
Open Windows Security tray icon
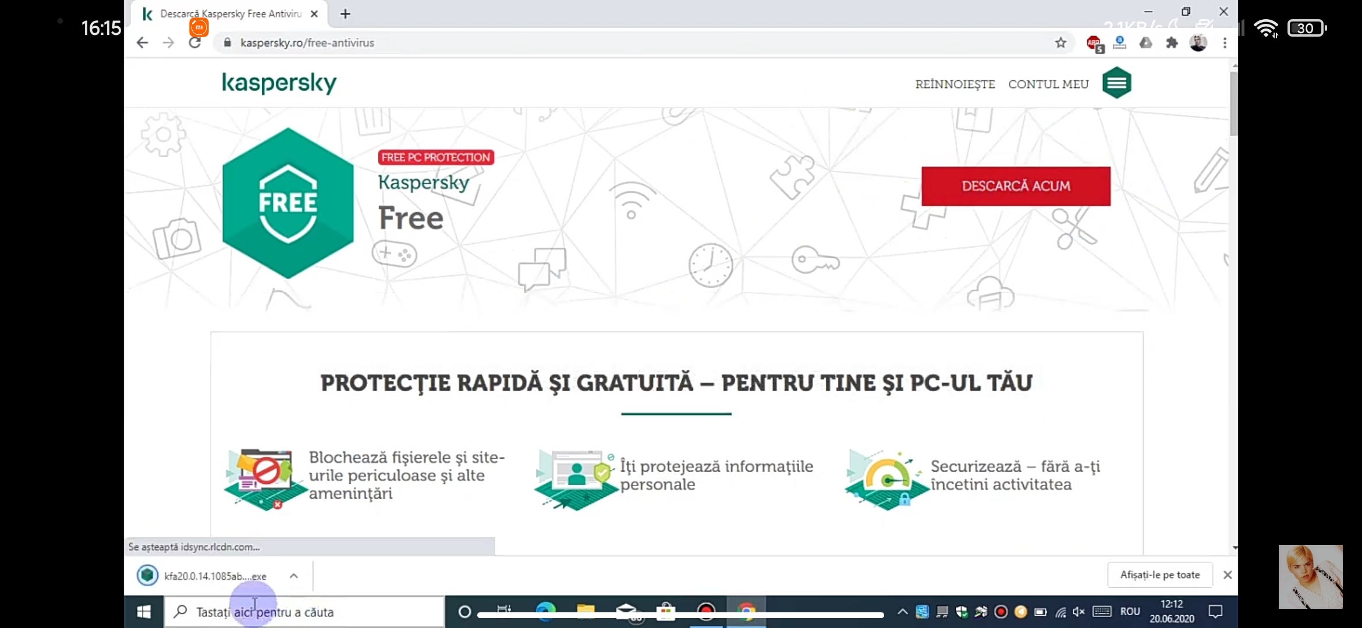point(962,612)
